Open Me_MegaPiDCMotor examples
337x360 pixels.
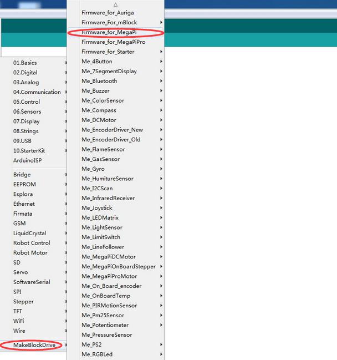(x=116, y=257)
